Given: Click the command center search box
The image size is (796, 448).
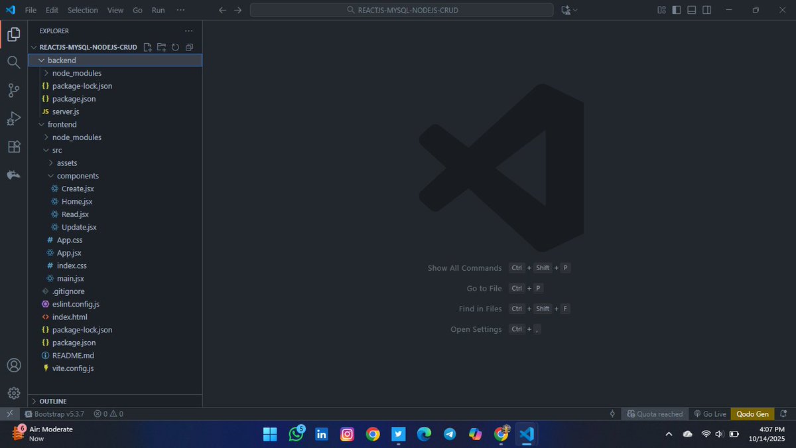Looking at the screenshot, I should (x=401, y=10).
